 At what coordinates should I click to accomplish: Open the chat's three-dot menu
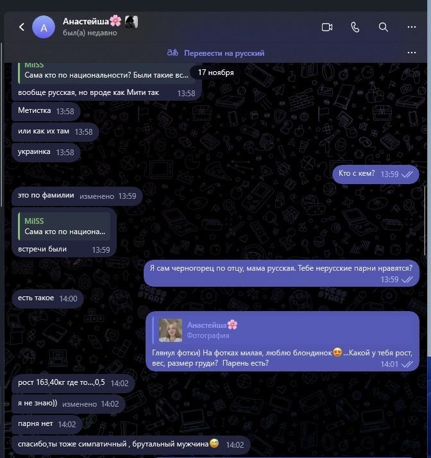click(x=411, y=27)
